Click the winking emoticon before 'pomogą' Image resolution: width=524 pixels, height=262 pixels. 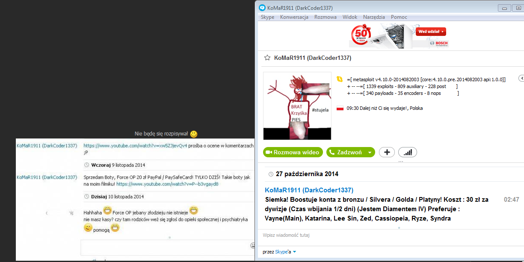[88, 228]
